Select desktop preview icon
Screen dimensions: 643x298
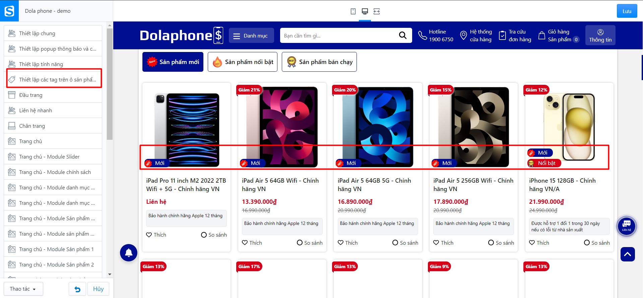click(x=365, y=11)
